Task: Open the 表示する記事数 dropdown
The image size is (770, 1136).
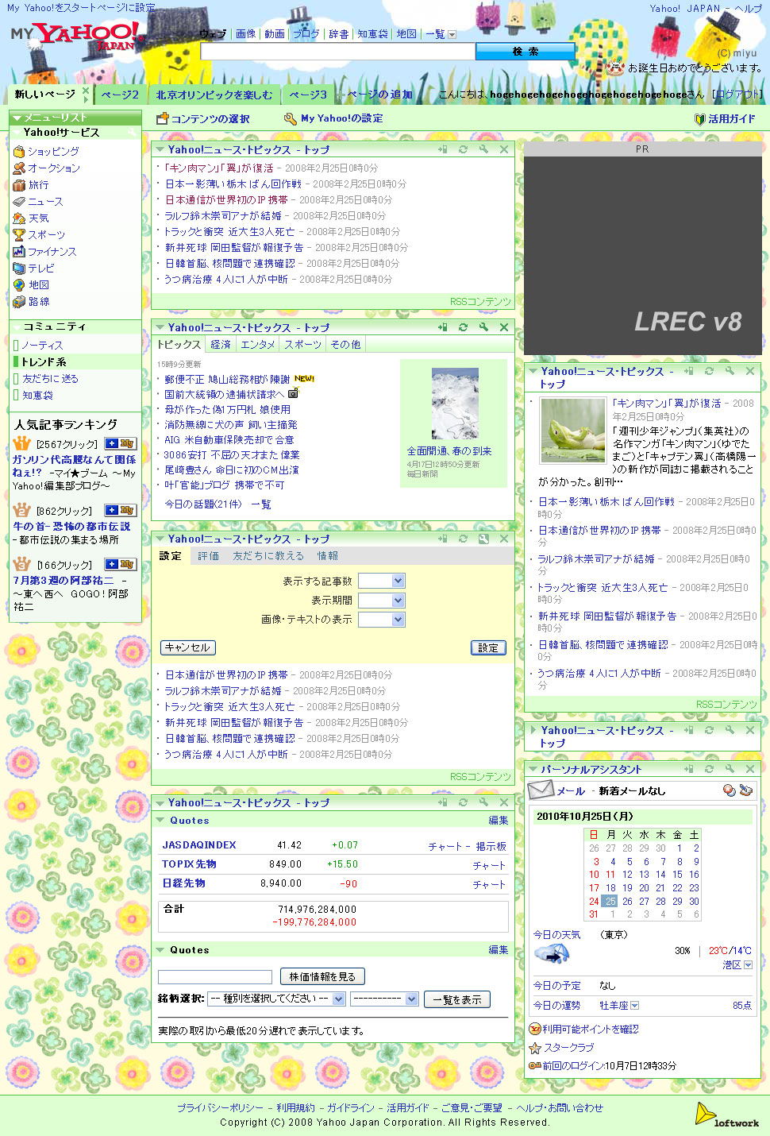Action: pyautogui.click(x=382, y=581)
